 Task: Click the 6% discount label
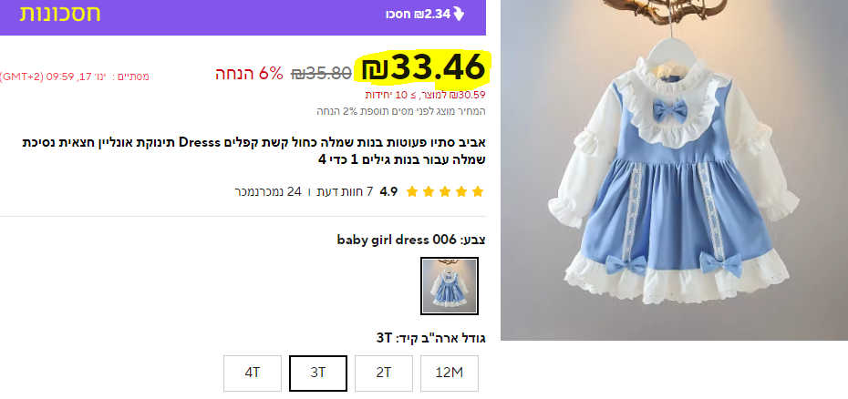pos(249,73)
